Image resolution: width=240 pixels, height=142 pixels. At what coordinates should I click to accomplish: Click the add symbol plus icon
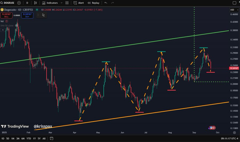[19, 3]
